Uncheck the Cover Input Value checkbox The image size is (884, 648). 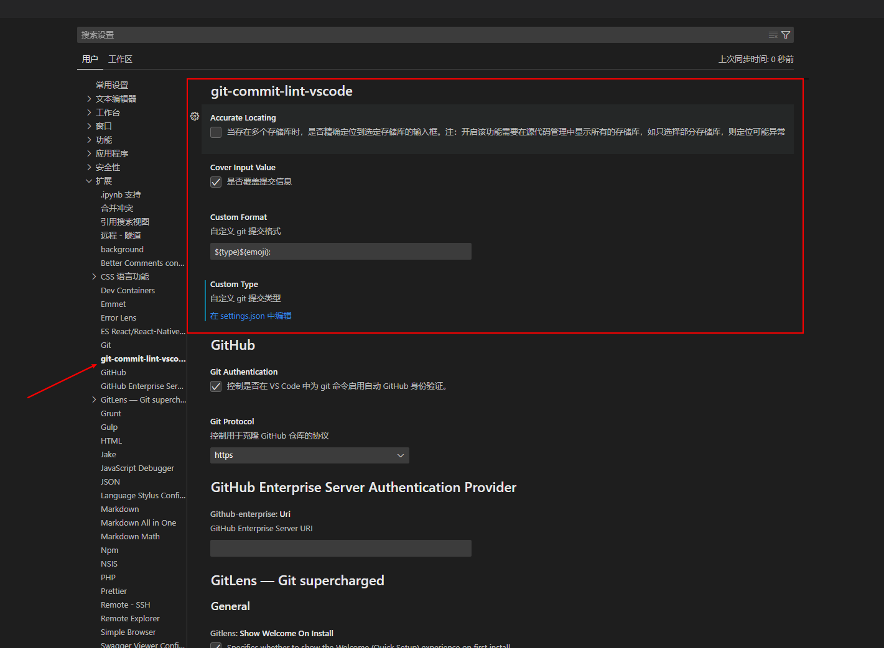216,182
